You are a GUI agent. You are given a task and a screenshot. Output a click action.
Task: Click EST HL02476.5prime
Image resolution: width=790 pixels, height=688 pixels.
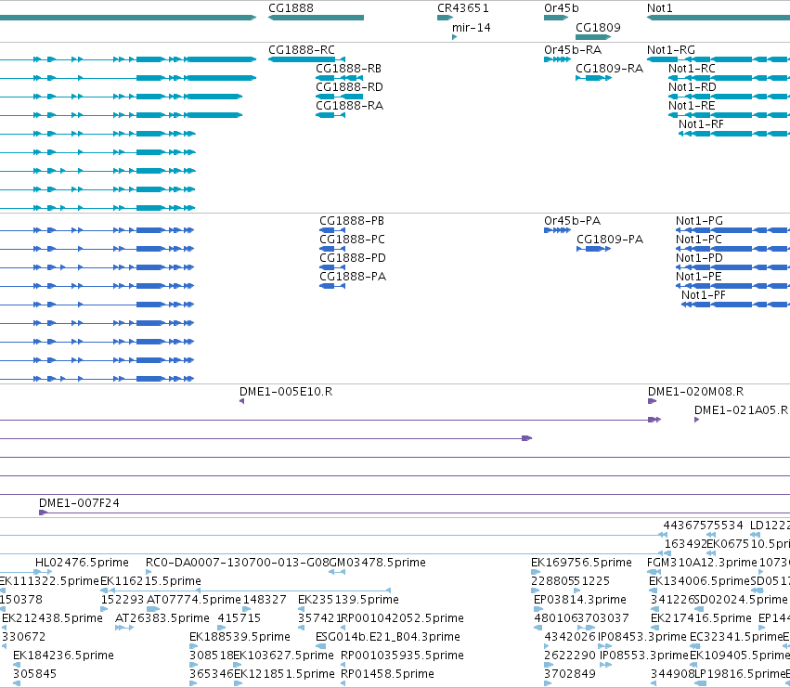tap(43, 572)
